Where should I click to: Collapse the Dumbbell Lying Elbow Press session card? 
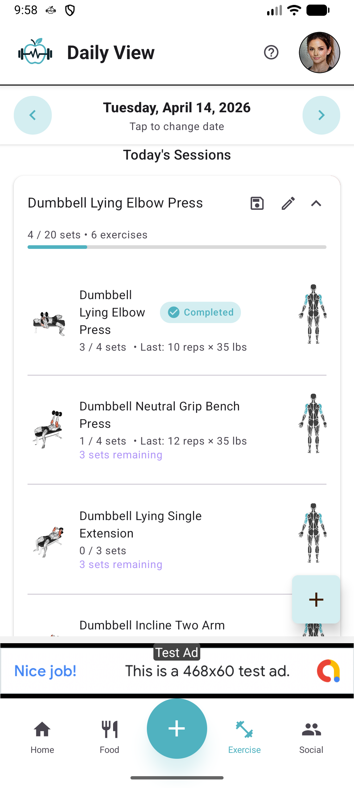pos(316,204)
